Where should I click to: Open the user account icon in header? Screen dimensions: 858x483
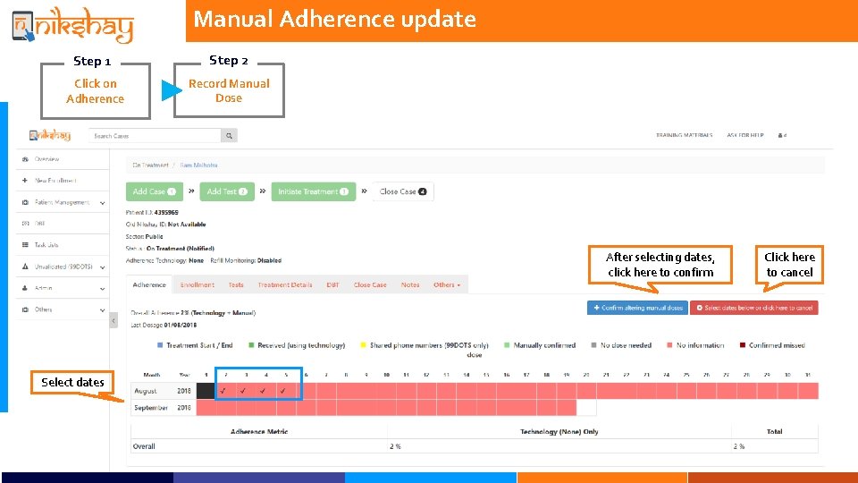coord(782,135)
